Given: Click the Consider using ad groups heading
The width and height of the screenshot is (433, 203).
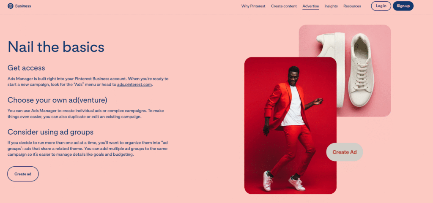Looking at the screenshot, I should pyautogui.click(x=51, y=132).
